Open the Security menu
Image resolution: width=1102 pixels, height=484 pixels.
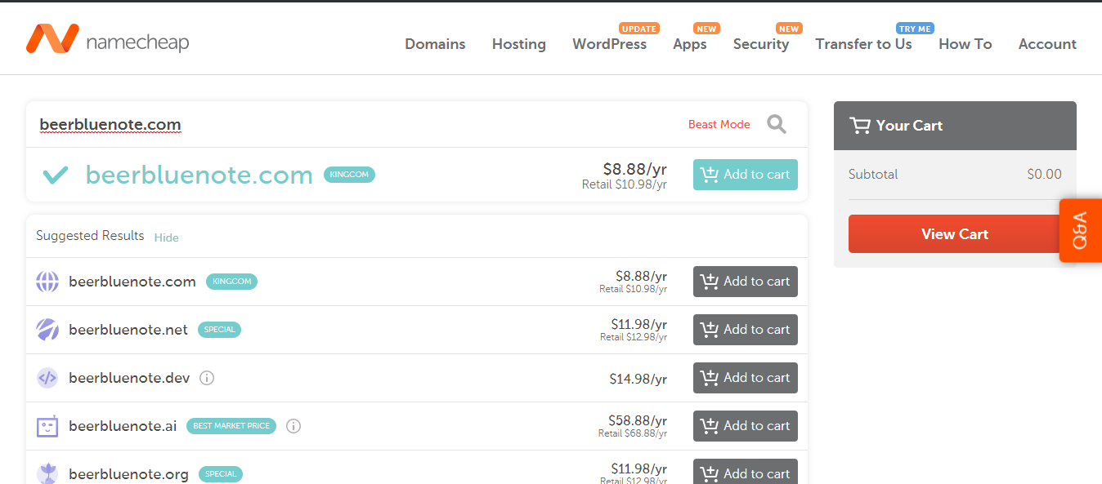[x=761, y=44]
